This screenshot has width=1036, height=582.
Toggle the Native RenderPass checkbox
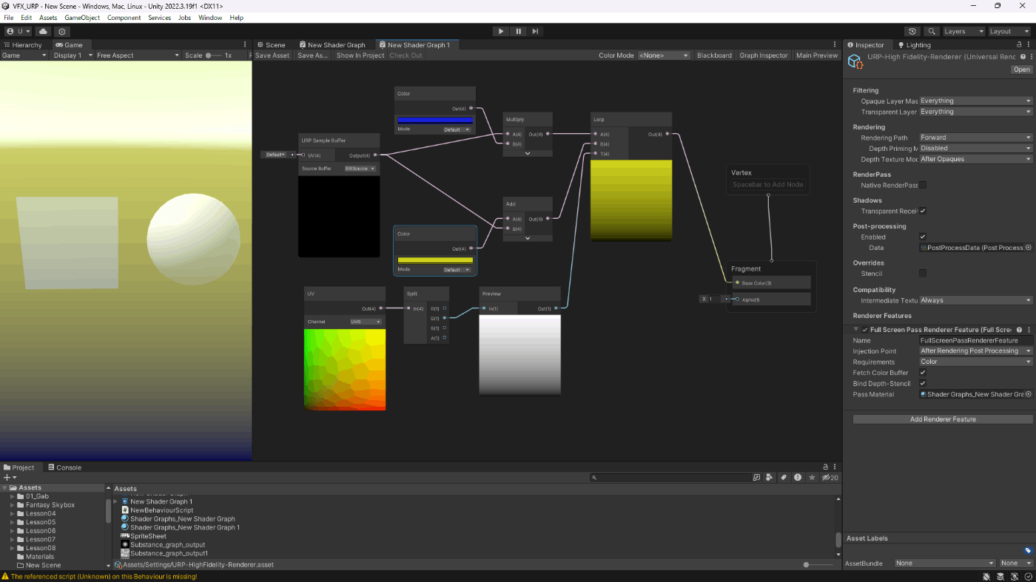pos(923,185)
